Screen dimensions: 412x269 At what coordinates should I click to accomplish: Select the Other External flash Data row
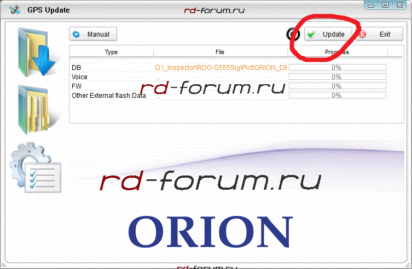tap(108, 96)
